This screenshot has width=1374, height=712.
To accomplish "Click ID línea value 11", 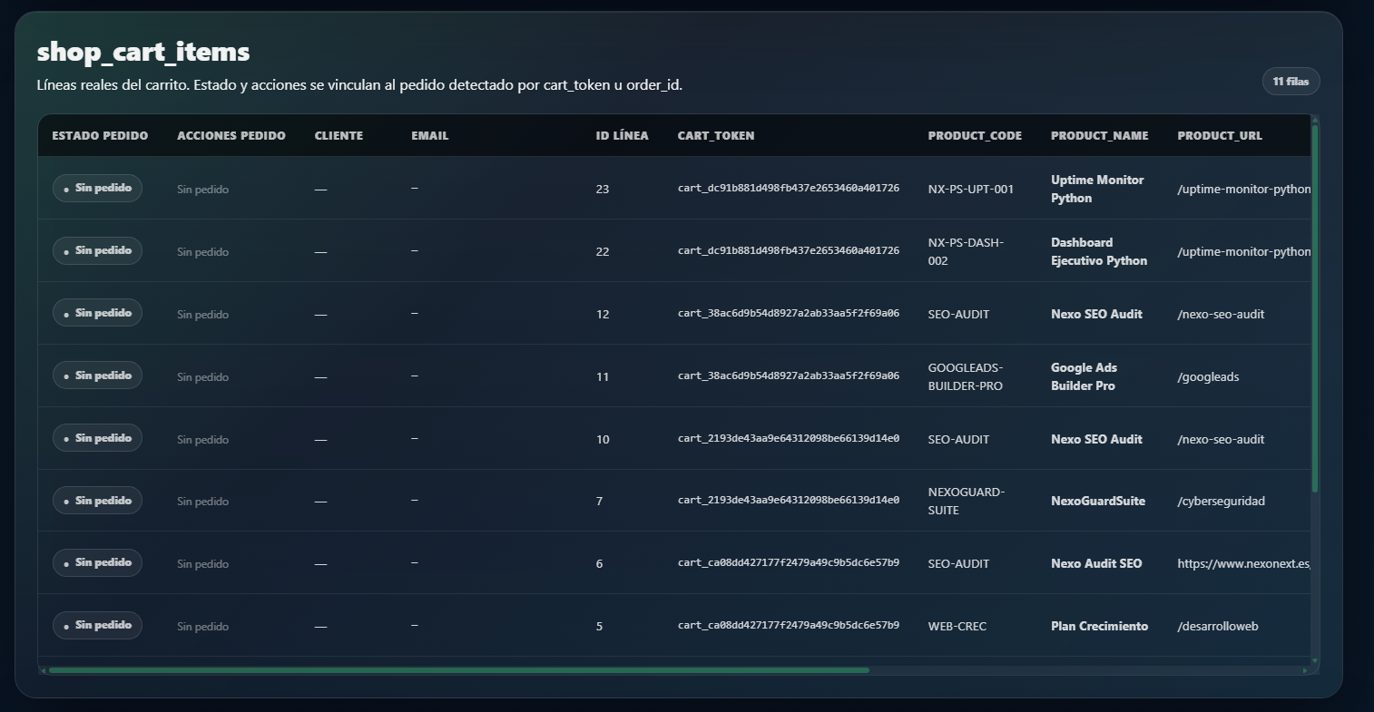I will tap(603, 376).
